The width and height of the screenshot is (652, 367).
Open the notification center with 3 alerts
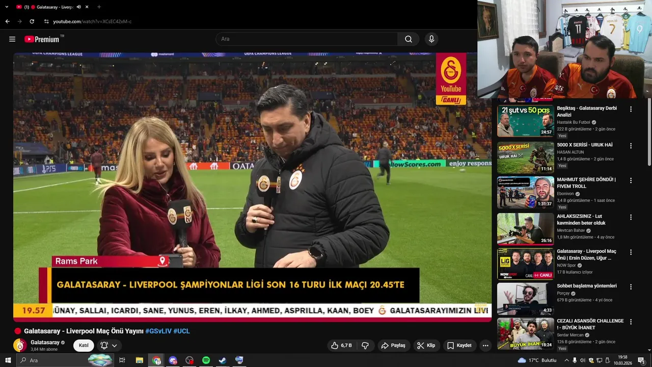(641, 360)
